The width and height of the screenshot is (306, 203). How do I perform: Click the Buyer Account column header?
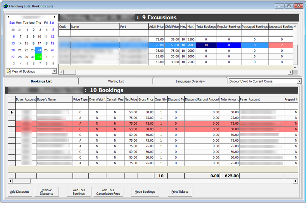click(26, 99)
